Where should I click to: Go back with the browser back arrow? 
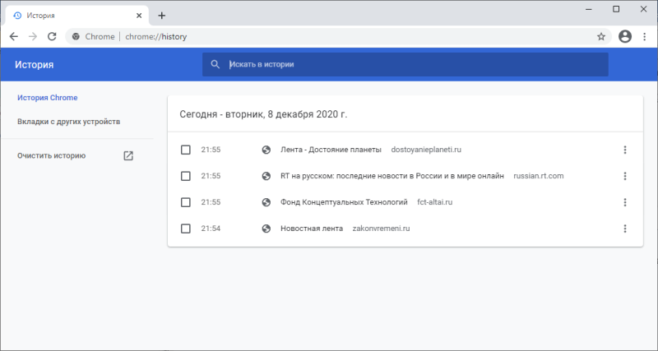click(14, 36)
